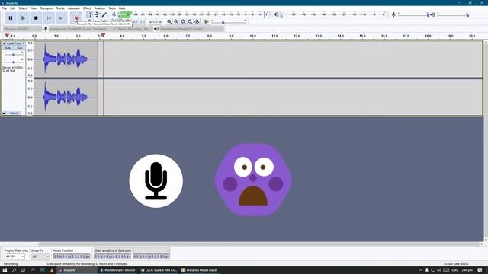Click the recording level meter bar
Viewport: 488px width, 274px height.
(x=192, y=14)
